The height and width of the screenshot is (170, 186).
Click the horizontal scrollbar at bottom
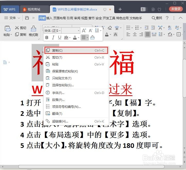click(x=91, y=167)
